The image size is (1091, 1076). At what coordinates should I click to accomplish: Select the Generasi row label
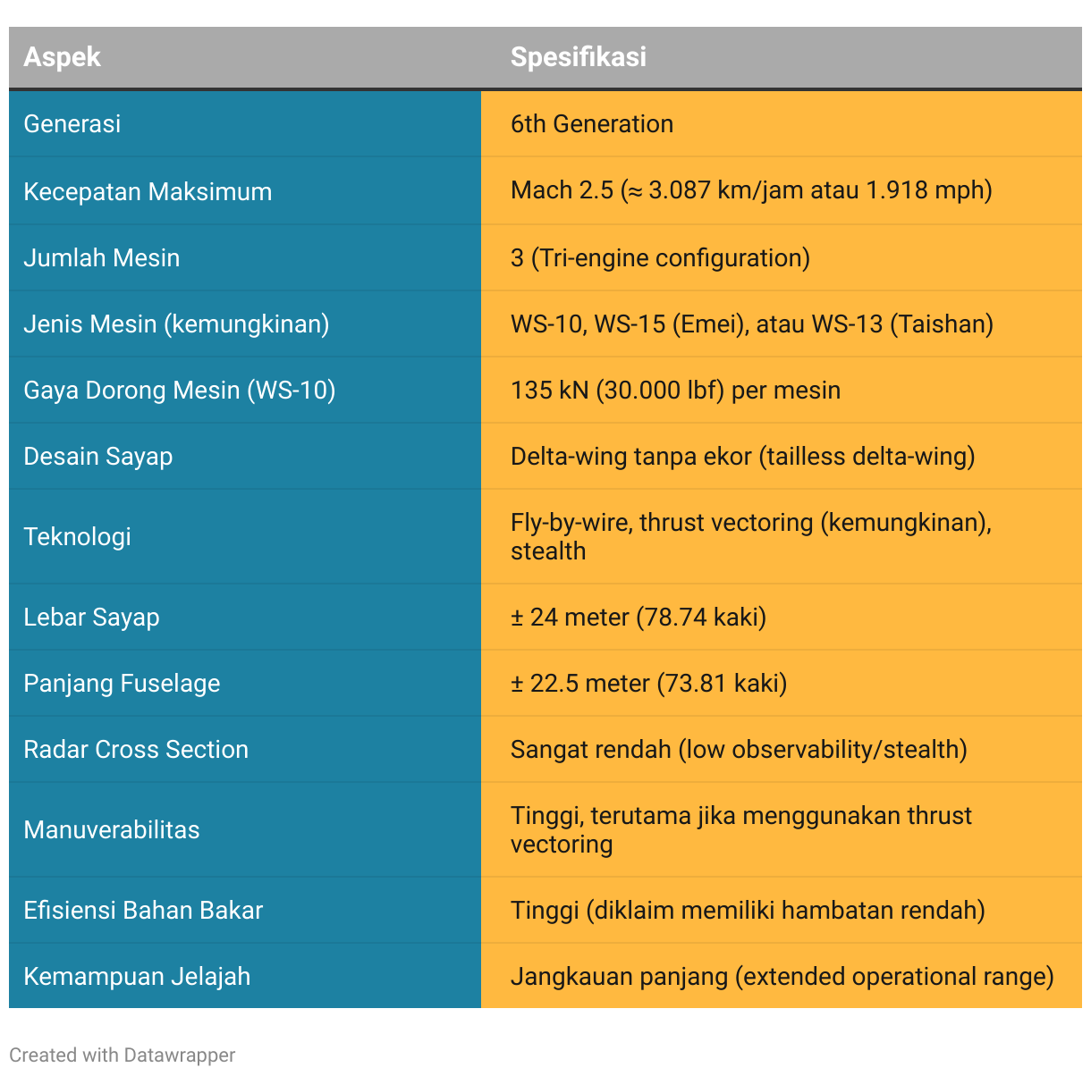coord(72,123)
